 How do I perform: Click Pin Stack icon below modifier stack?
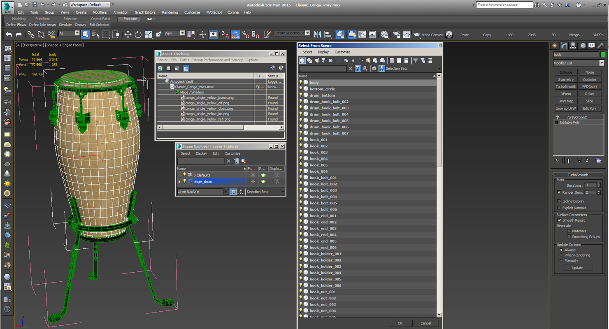(557, 161)
